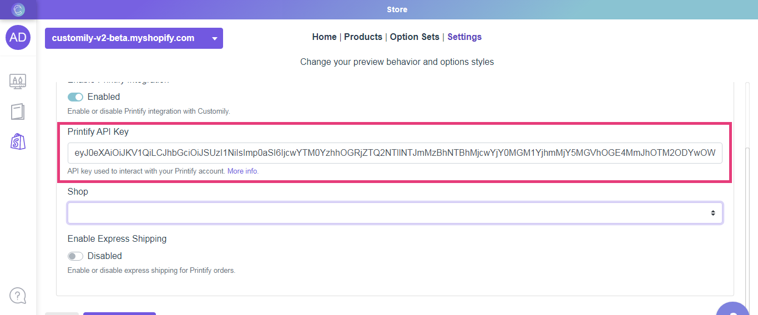Select the Settings navigation item
Image resolution: width=758 pixels, height=315 pixels.
click(464, 37)
